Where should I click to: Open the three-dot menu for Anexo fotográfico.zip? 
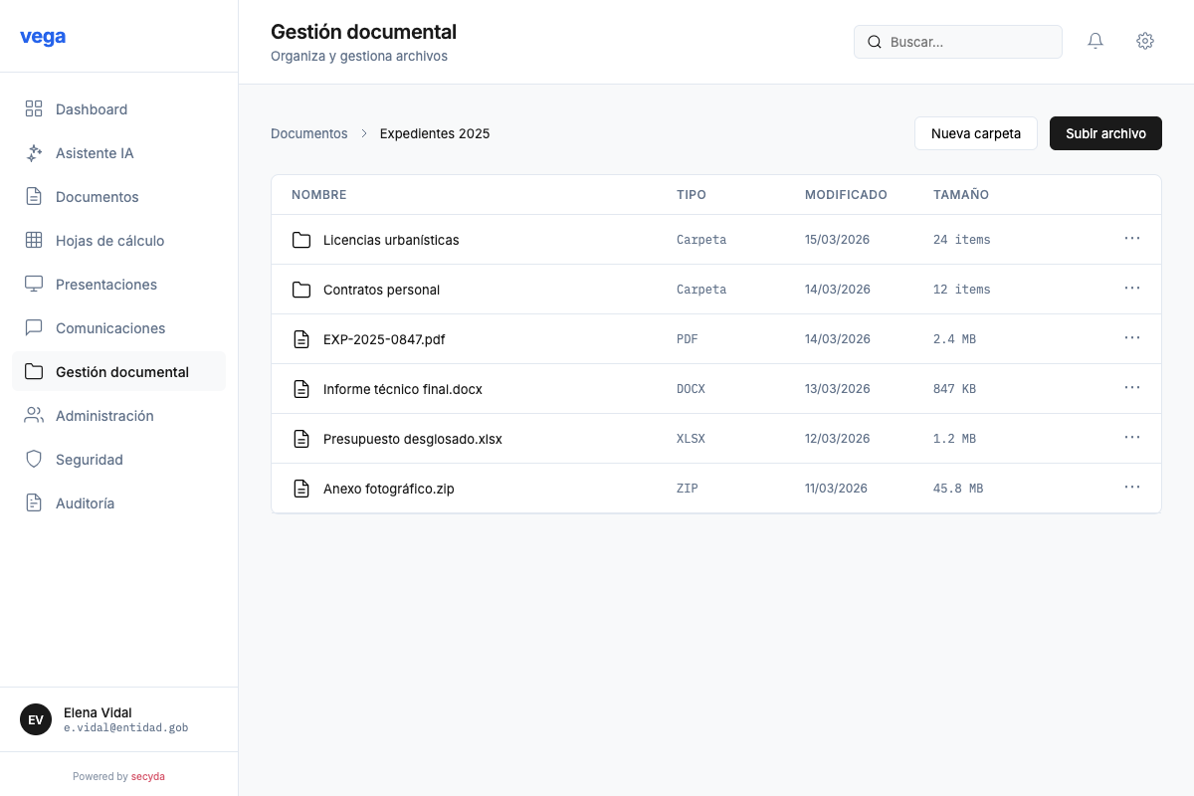coord(1131,488)
